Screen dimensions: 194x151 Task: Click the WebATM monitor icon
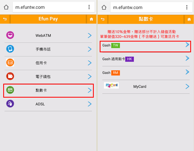click(x=10, y=35)
